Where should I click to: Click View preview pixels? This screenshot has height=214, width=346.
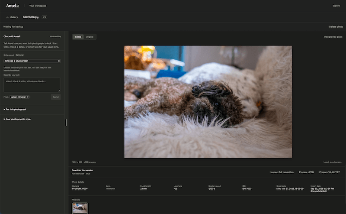point(333,37)
